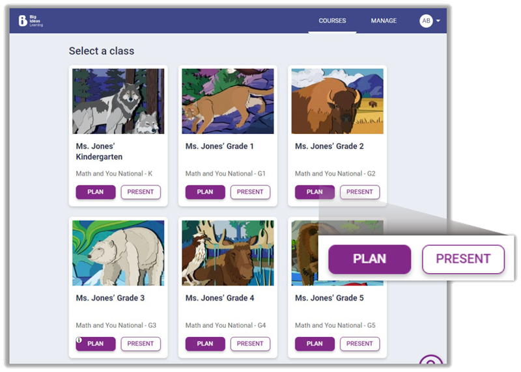Select the bison thumbnail for Grade 2
The height and width of the screenshot is (372, 521).
pos(337,101)
